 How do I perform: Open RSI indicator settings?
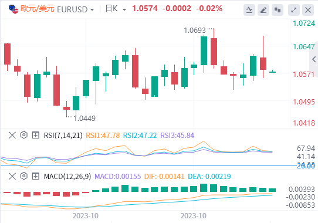coord(23,135)
